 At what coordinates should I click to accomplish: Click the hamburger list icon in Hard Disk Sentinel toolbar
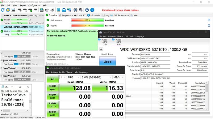pos(13,10)
